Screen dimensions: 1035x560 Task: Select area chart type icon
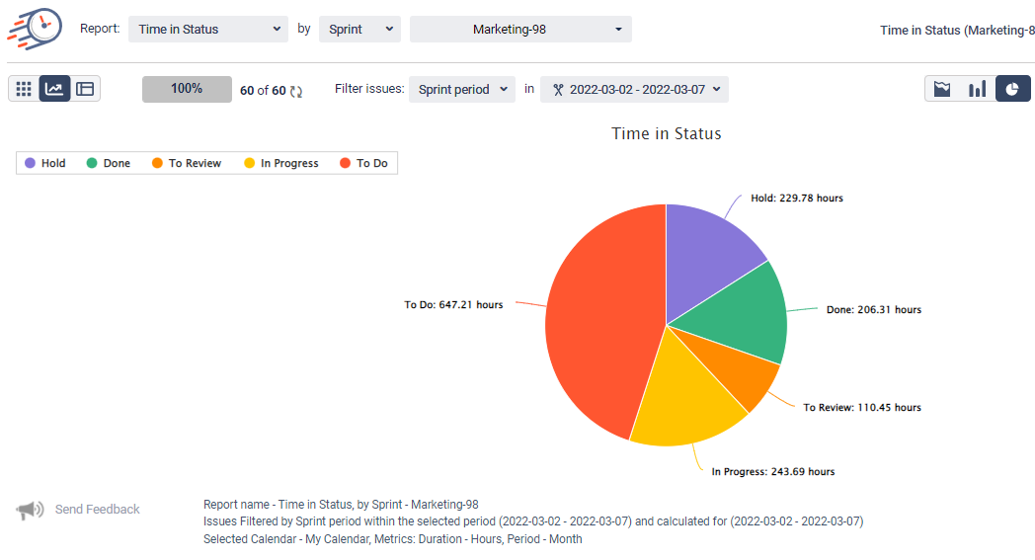pos(942,89)
